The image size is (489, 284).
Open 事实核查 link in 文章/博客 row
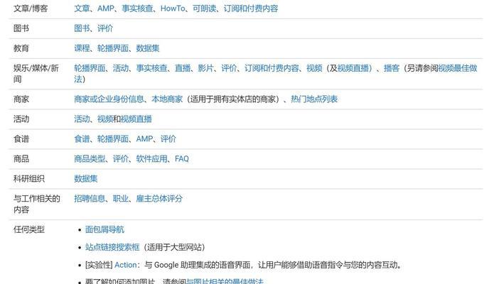point(137,9)
